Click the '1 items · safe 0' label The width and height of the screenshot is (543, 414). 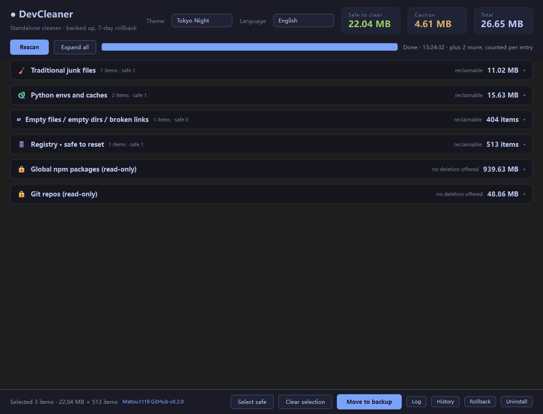tap(171, 120)
